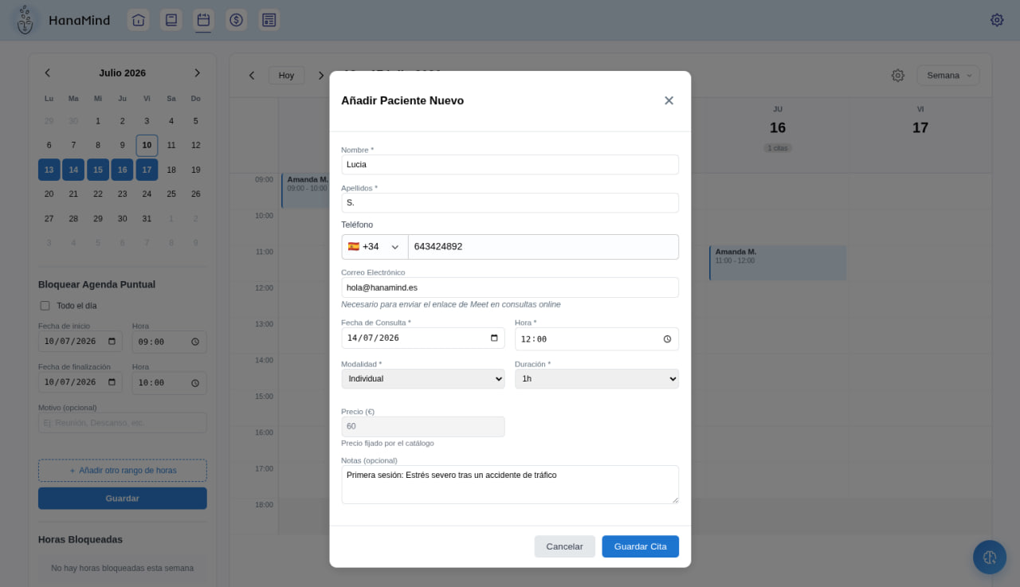1020x587 pixels.
Task: Open calendar view settings gear beside Semana
Action: 898,76
